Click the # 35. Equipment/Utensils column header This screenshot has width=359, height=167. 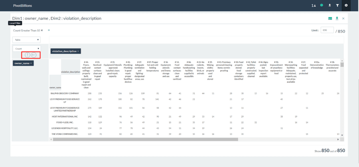point(113,69)
